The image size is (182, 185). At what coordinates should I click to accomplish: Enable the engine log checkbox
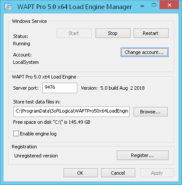point(16,134)
